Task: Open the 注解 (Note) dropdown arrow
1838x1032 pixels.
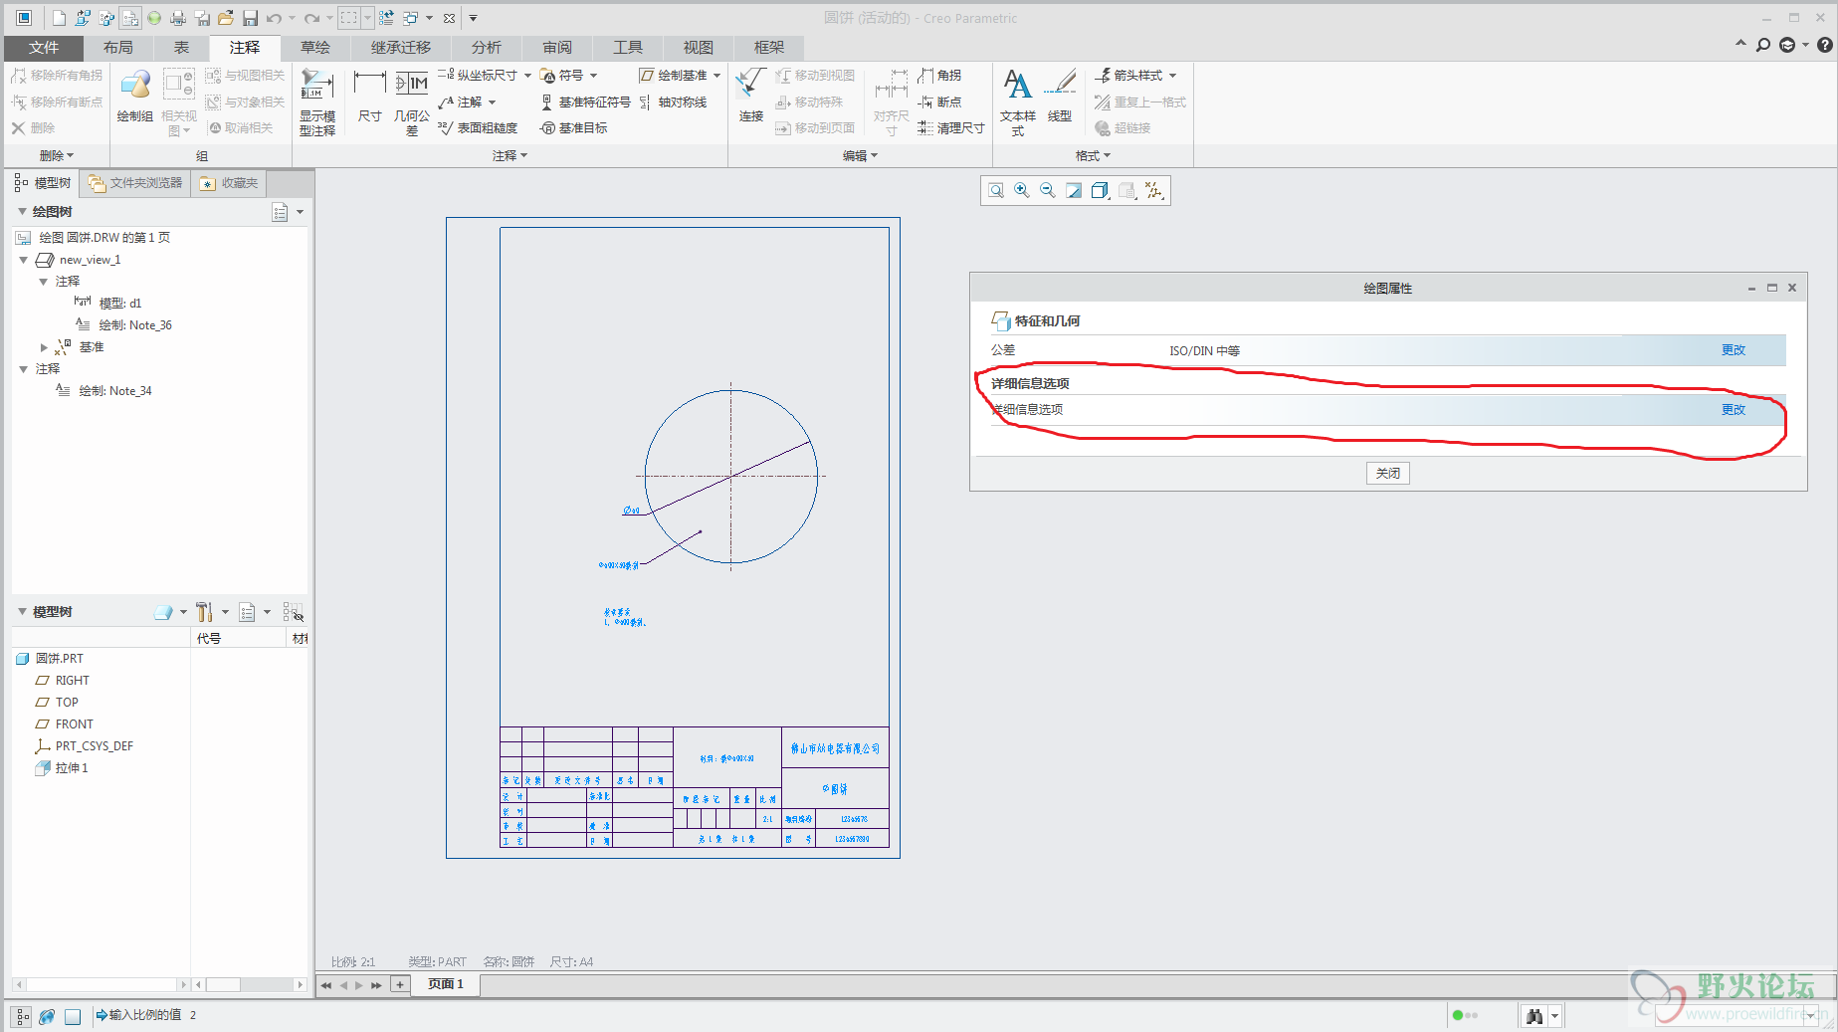Action: [492, 103]
